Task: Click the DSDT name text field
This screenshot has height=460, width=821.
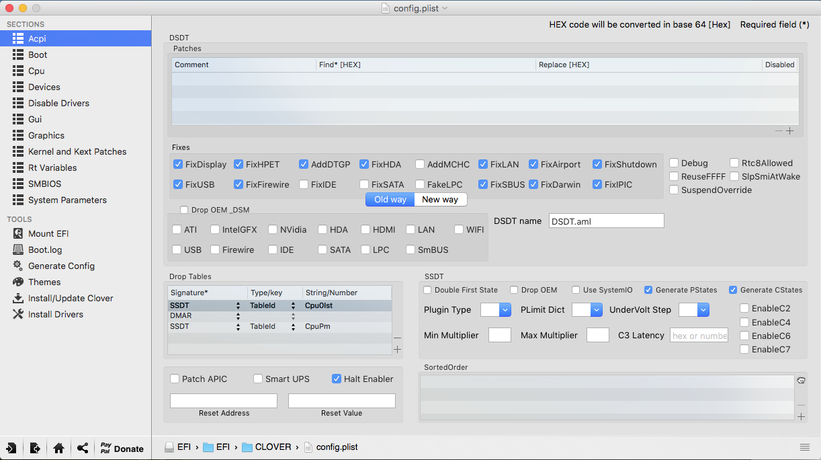Action: pos(606,221)
